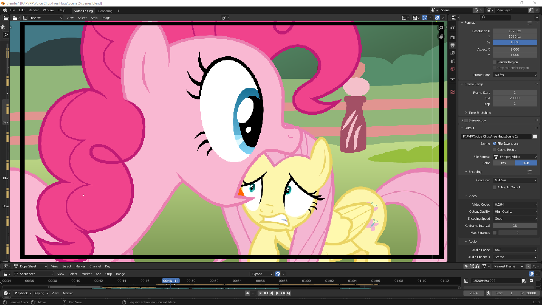Open the Texture properties tab
The image size is (542, 305).
453,92
